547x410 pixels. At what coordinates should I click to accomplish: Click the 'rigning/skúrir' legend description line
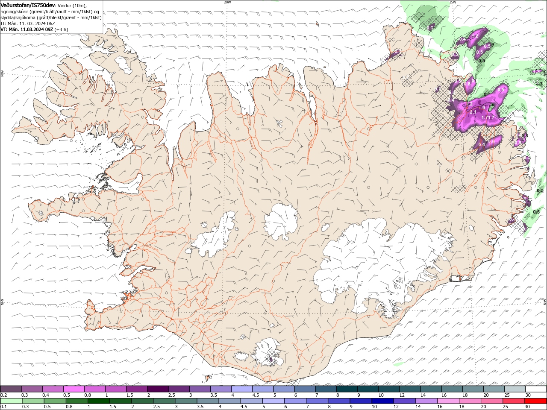tap(50, 12)
